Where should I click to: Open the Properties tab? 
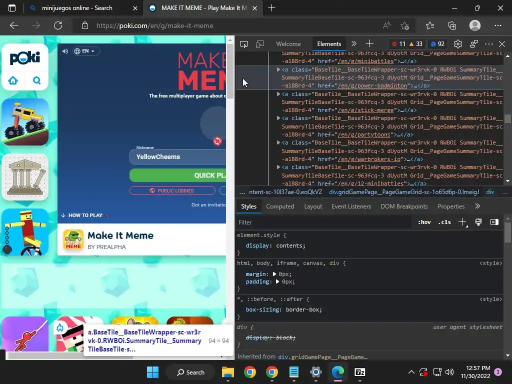(x=451, y=206)
